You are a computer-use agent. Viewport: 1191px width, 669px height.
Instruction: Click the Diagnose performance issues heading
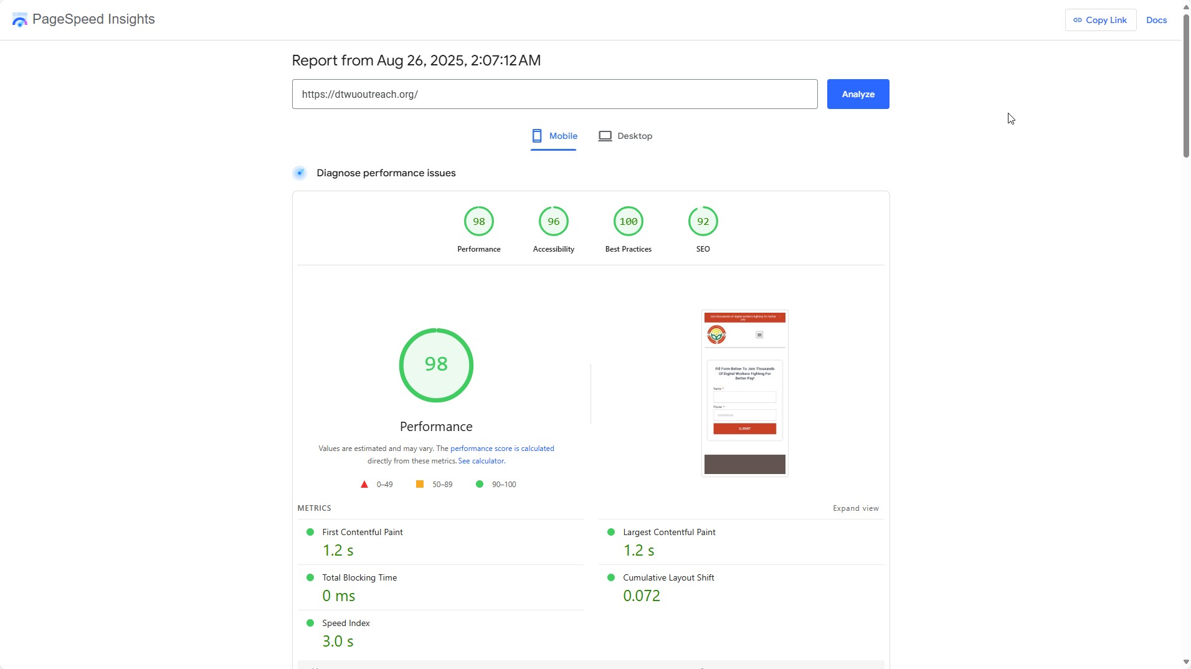386,173
